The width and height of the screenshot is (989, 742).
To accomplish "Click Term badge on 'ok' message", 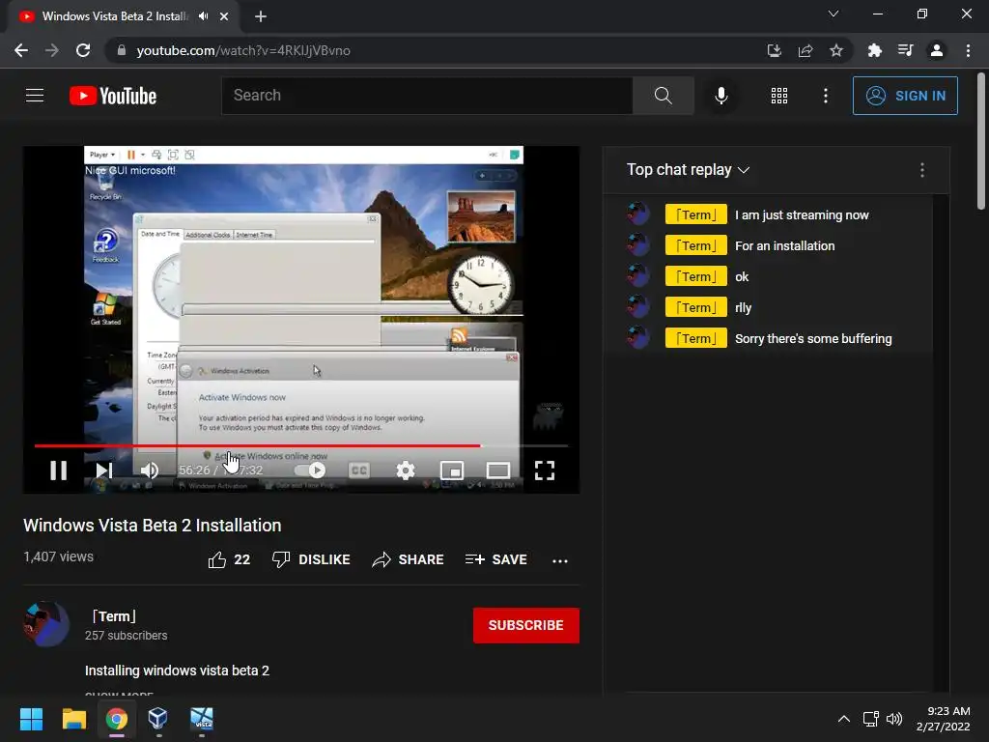I will 695,276.
